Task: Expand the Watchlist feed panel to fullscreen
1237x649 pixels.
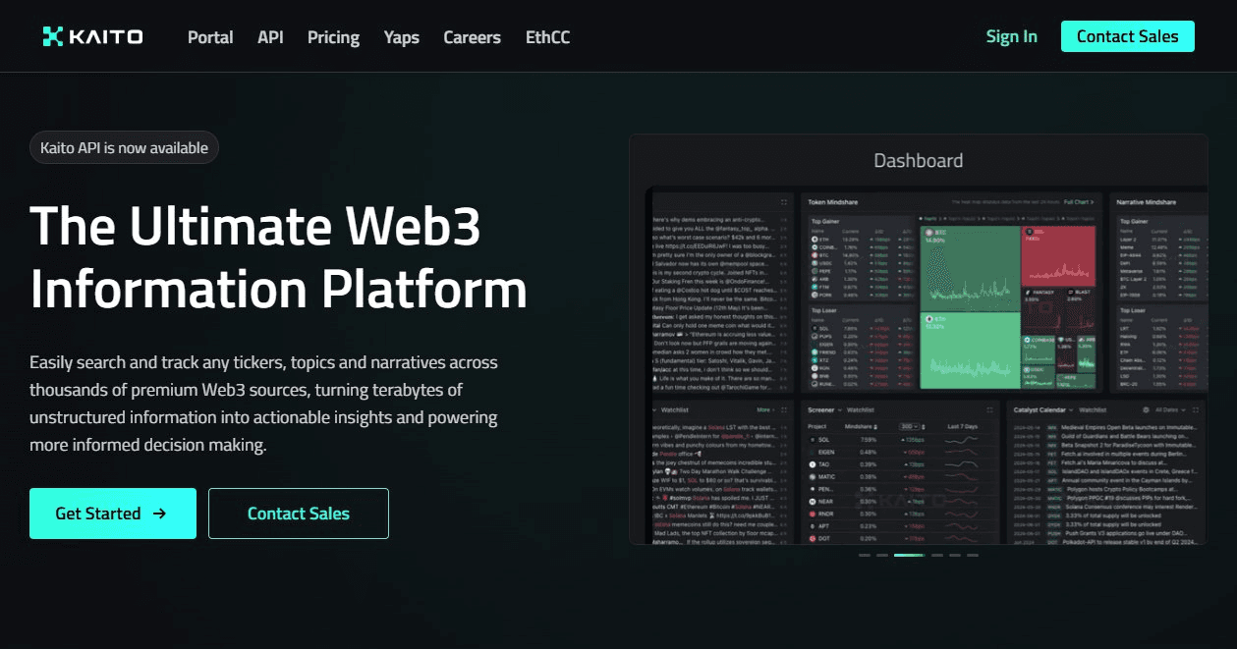Action: coord(784,409)
